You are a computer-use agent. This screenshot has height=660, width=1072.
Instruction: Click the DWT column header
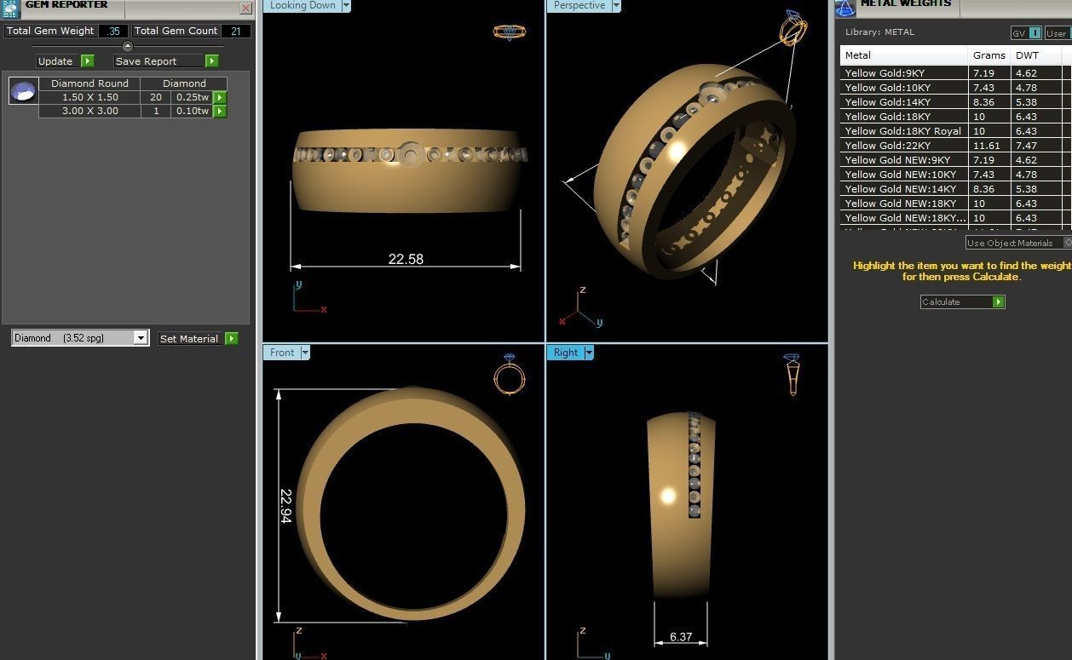pos(1036,55)
